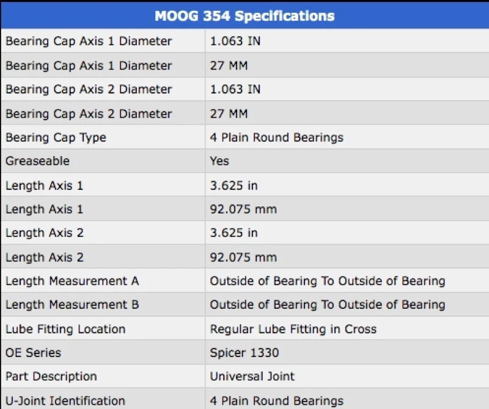This screenshot has width=489, height=409.
Task: Click the Part Description label
Action: 51,377
